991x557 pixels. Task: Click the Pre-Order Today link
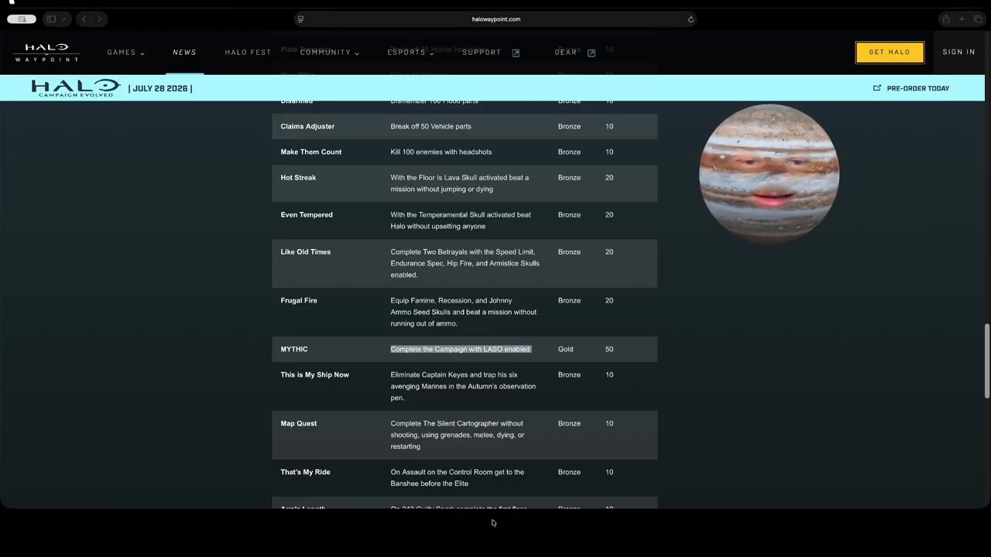point(917,88)
